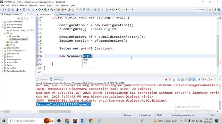This screenshot has height=124, width=222.
Task: Click the Debug bug icon in toolbar
Action: click(x=33, y=10)
